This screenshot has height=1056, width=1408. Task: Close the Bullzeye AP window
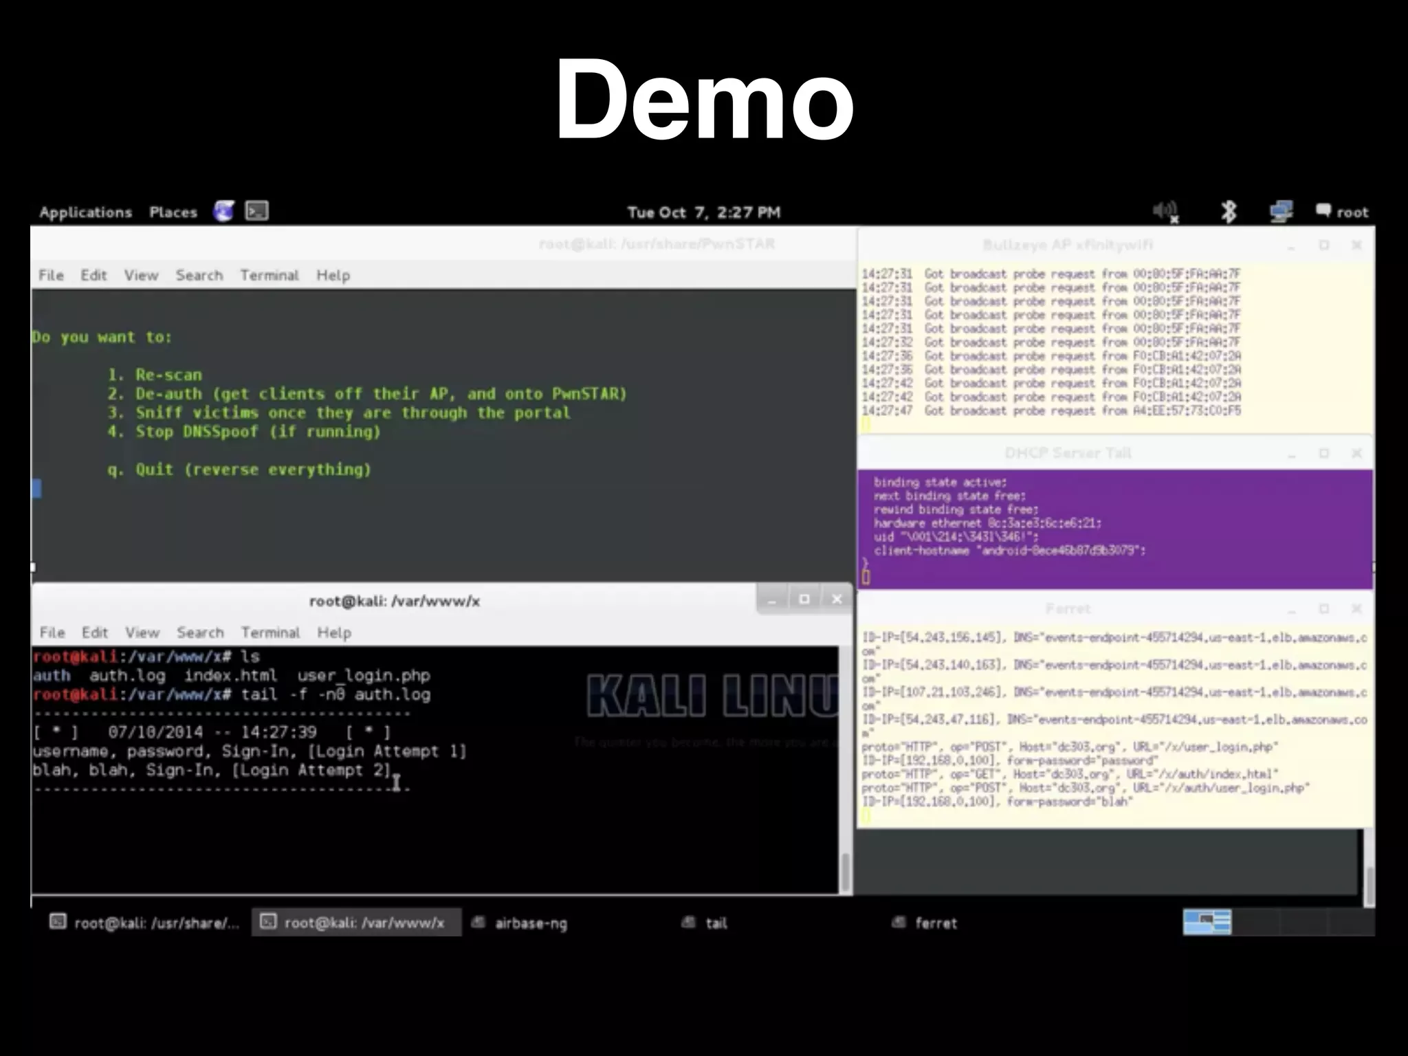[1356, 245]
